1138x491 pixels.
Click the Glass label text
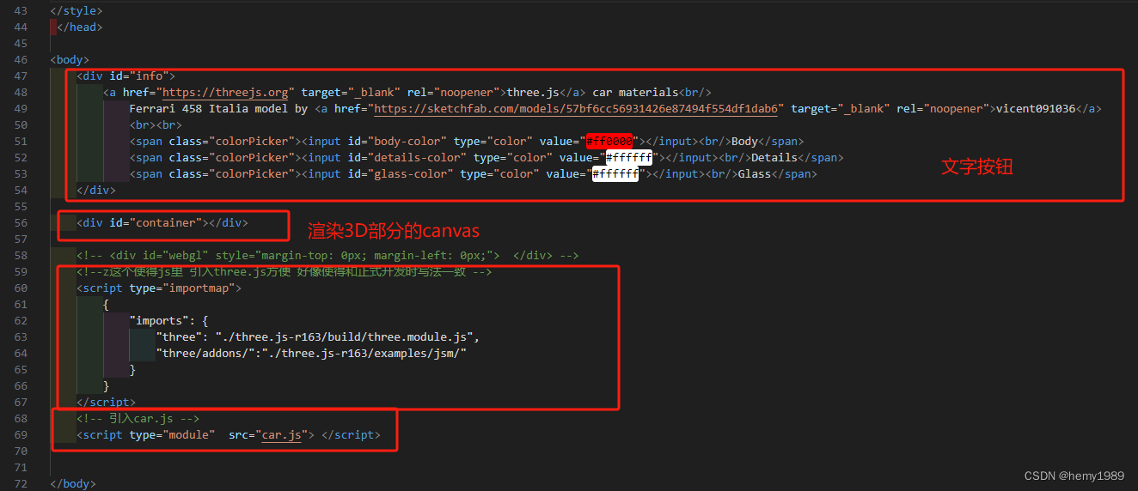(755, 173)
